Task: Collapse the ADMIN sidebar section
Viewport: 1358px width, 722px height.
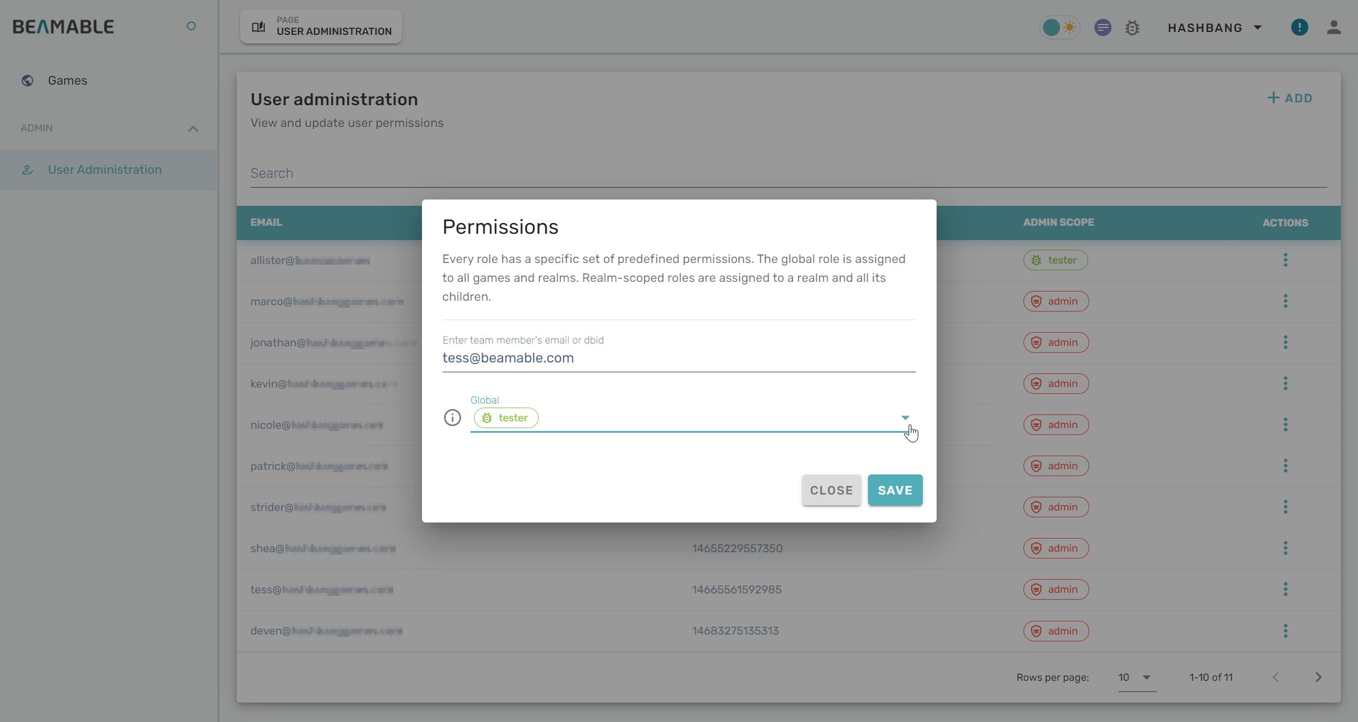Action: click(x=193, y=129)
